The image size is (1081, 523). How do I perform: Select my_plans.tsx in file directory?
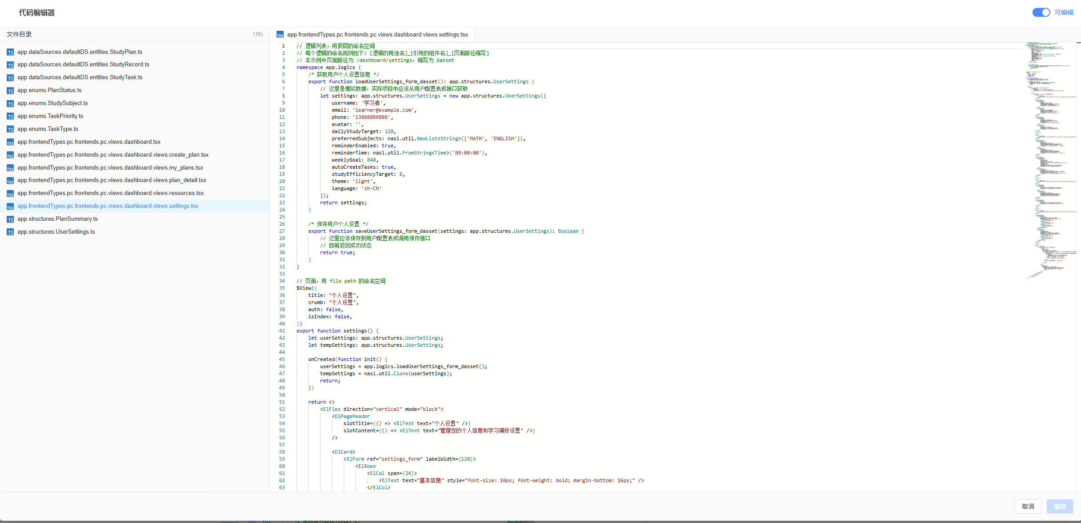coord(110,168)
